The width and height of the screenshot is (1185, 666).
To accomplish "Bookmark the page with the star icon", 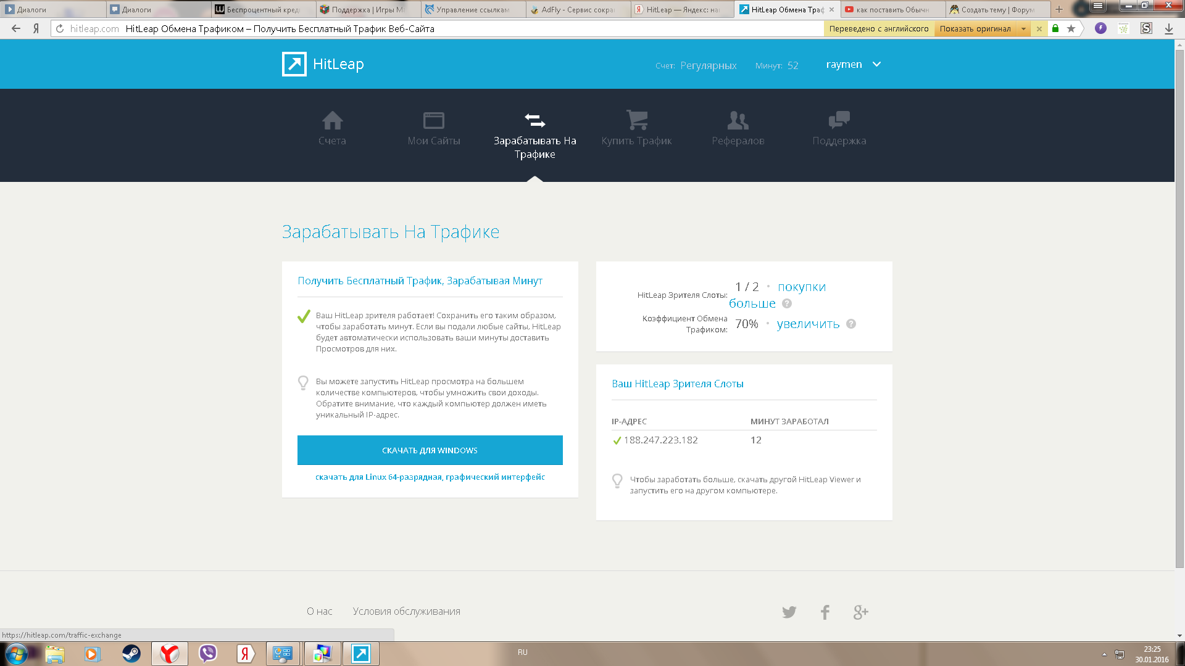I will coord(1071,28).
